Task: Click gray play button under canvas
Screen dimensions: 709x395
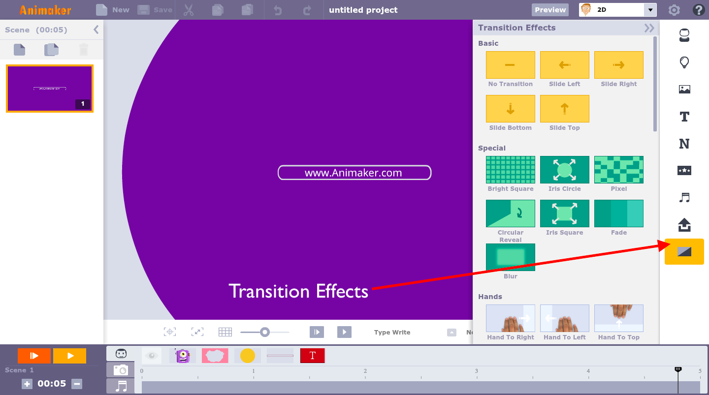Action: pyautogui.click(x=344, y=332)
